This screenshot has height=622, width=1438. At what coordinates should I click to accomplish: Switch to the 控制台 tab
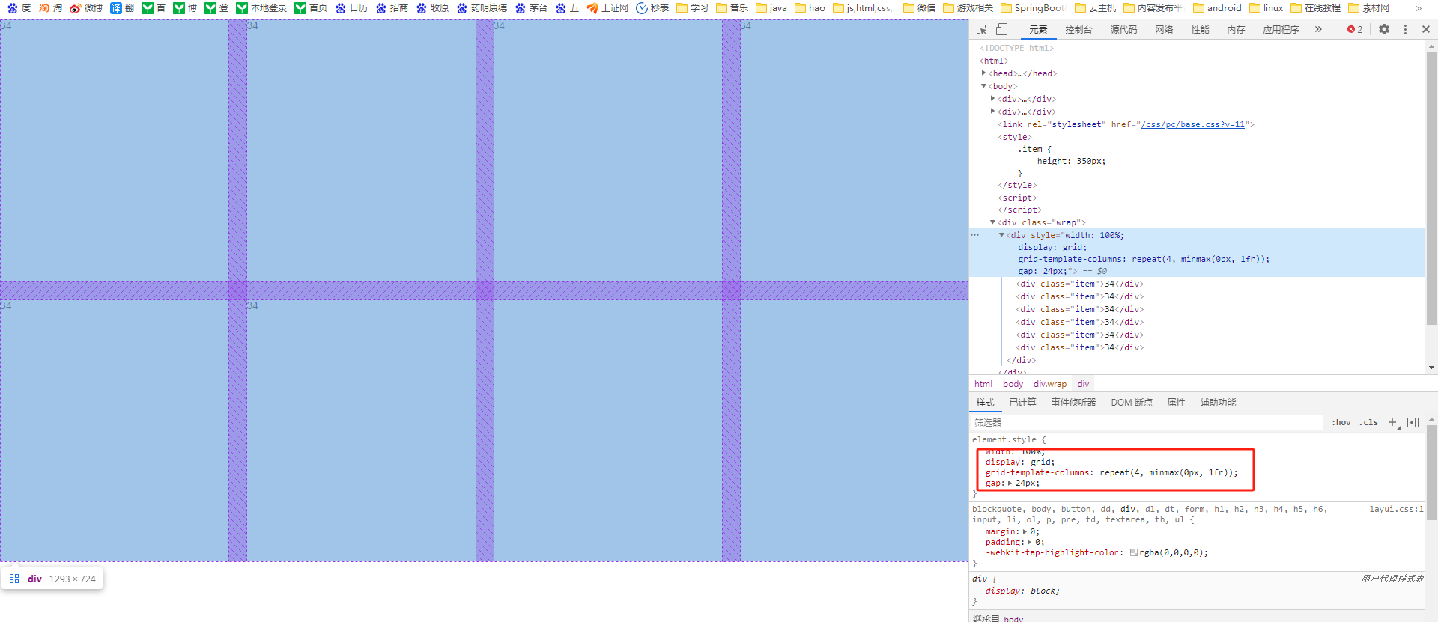click(x=1078, y=29)
